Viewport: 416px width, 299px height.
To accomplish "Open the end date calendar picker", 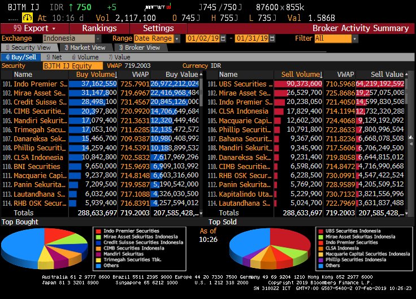I will (272, 39).
